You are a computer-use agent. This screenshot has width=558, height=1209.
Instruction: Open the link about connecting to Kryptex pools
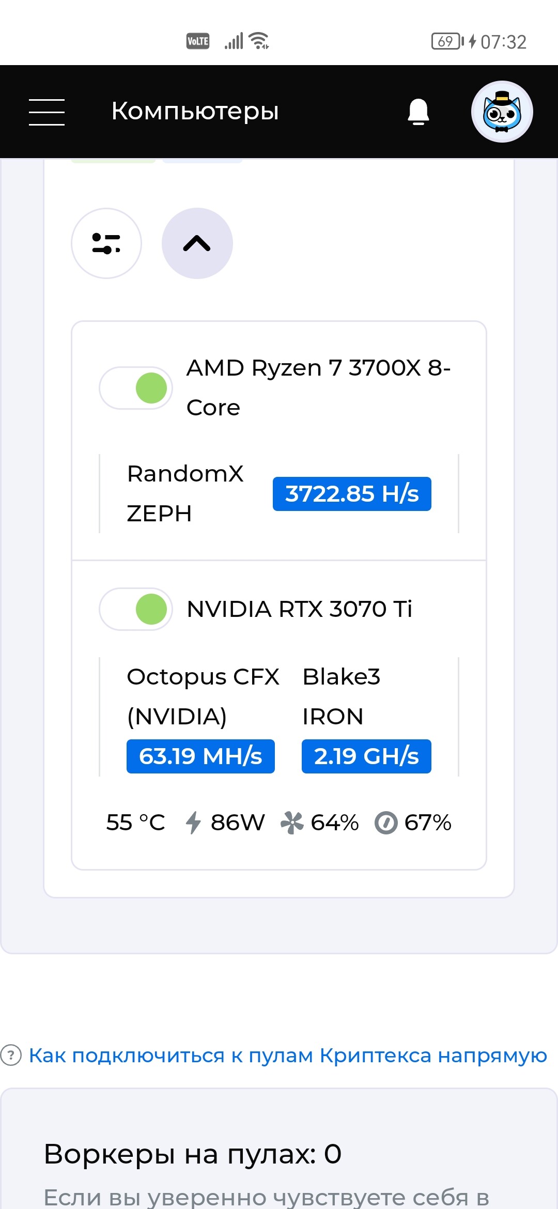pyautogui.click(x=288, y=1056)
